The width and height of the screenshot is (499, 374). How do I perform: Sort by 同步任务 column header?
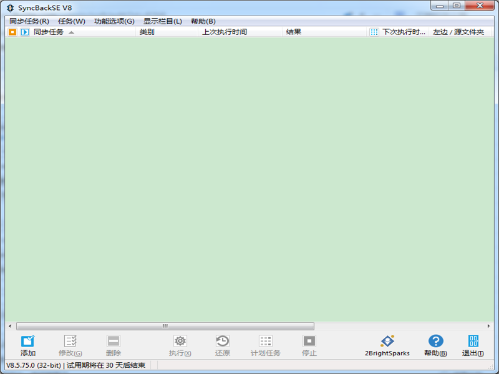(49, 32)
